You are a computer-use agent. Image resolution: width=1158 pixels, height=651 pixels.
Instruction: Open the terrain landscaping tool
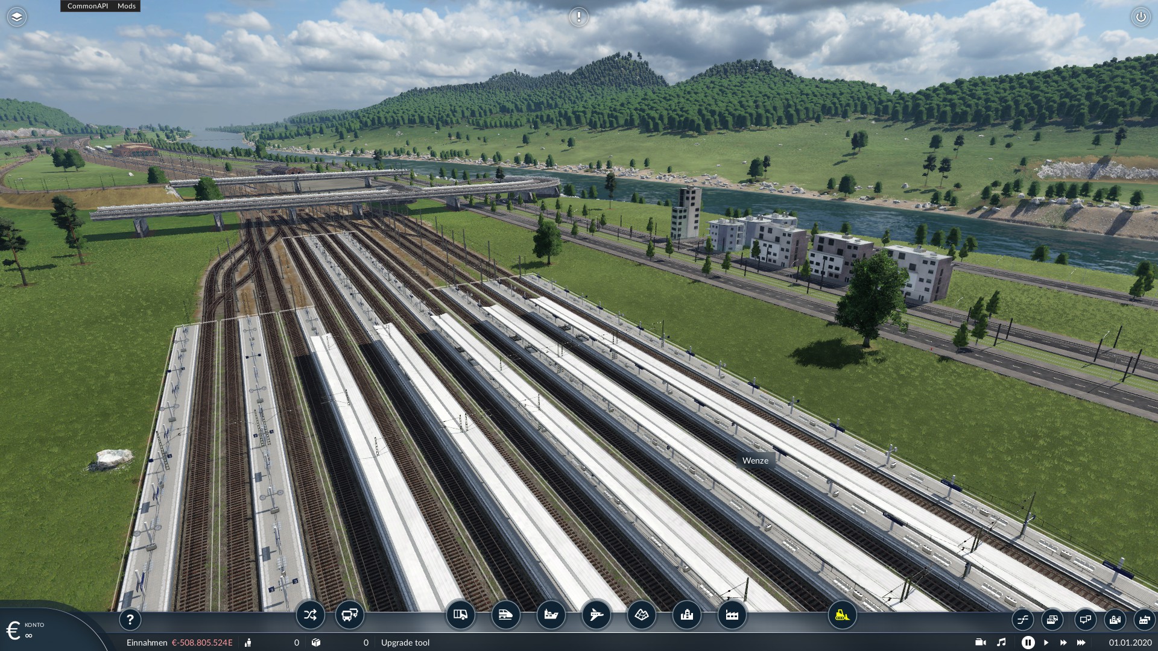coord(641,615)
